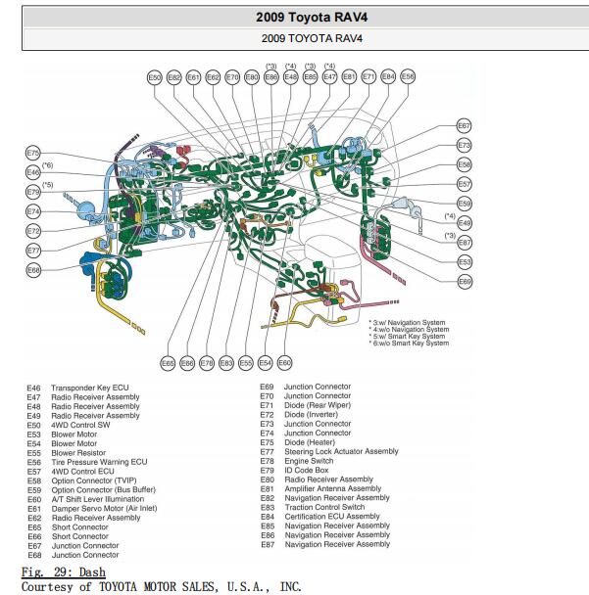Select the E60 callout circle in the diagram
589x595 pixels.
(284, 363)
